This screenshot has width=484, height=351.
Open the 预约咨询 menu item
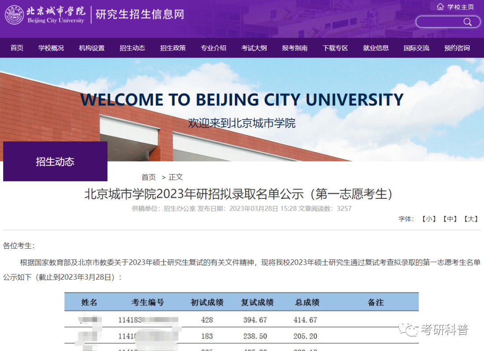point(457,48)
